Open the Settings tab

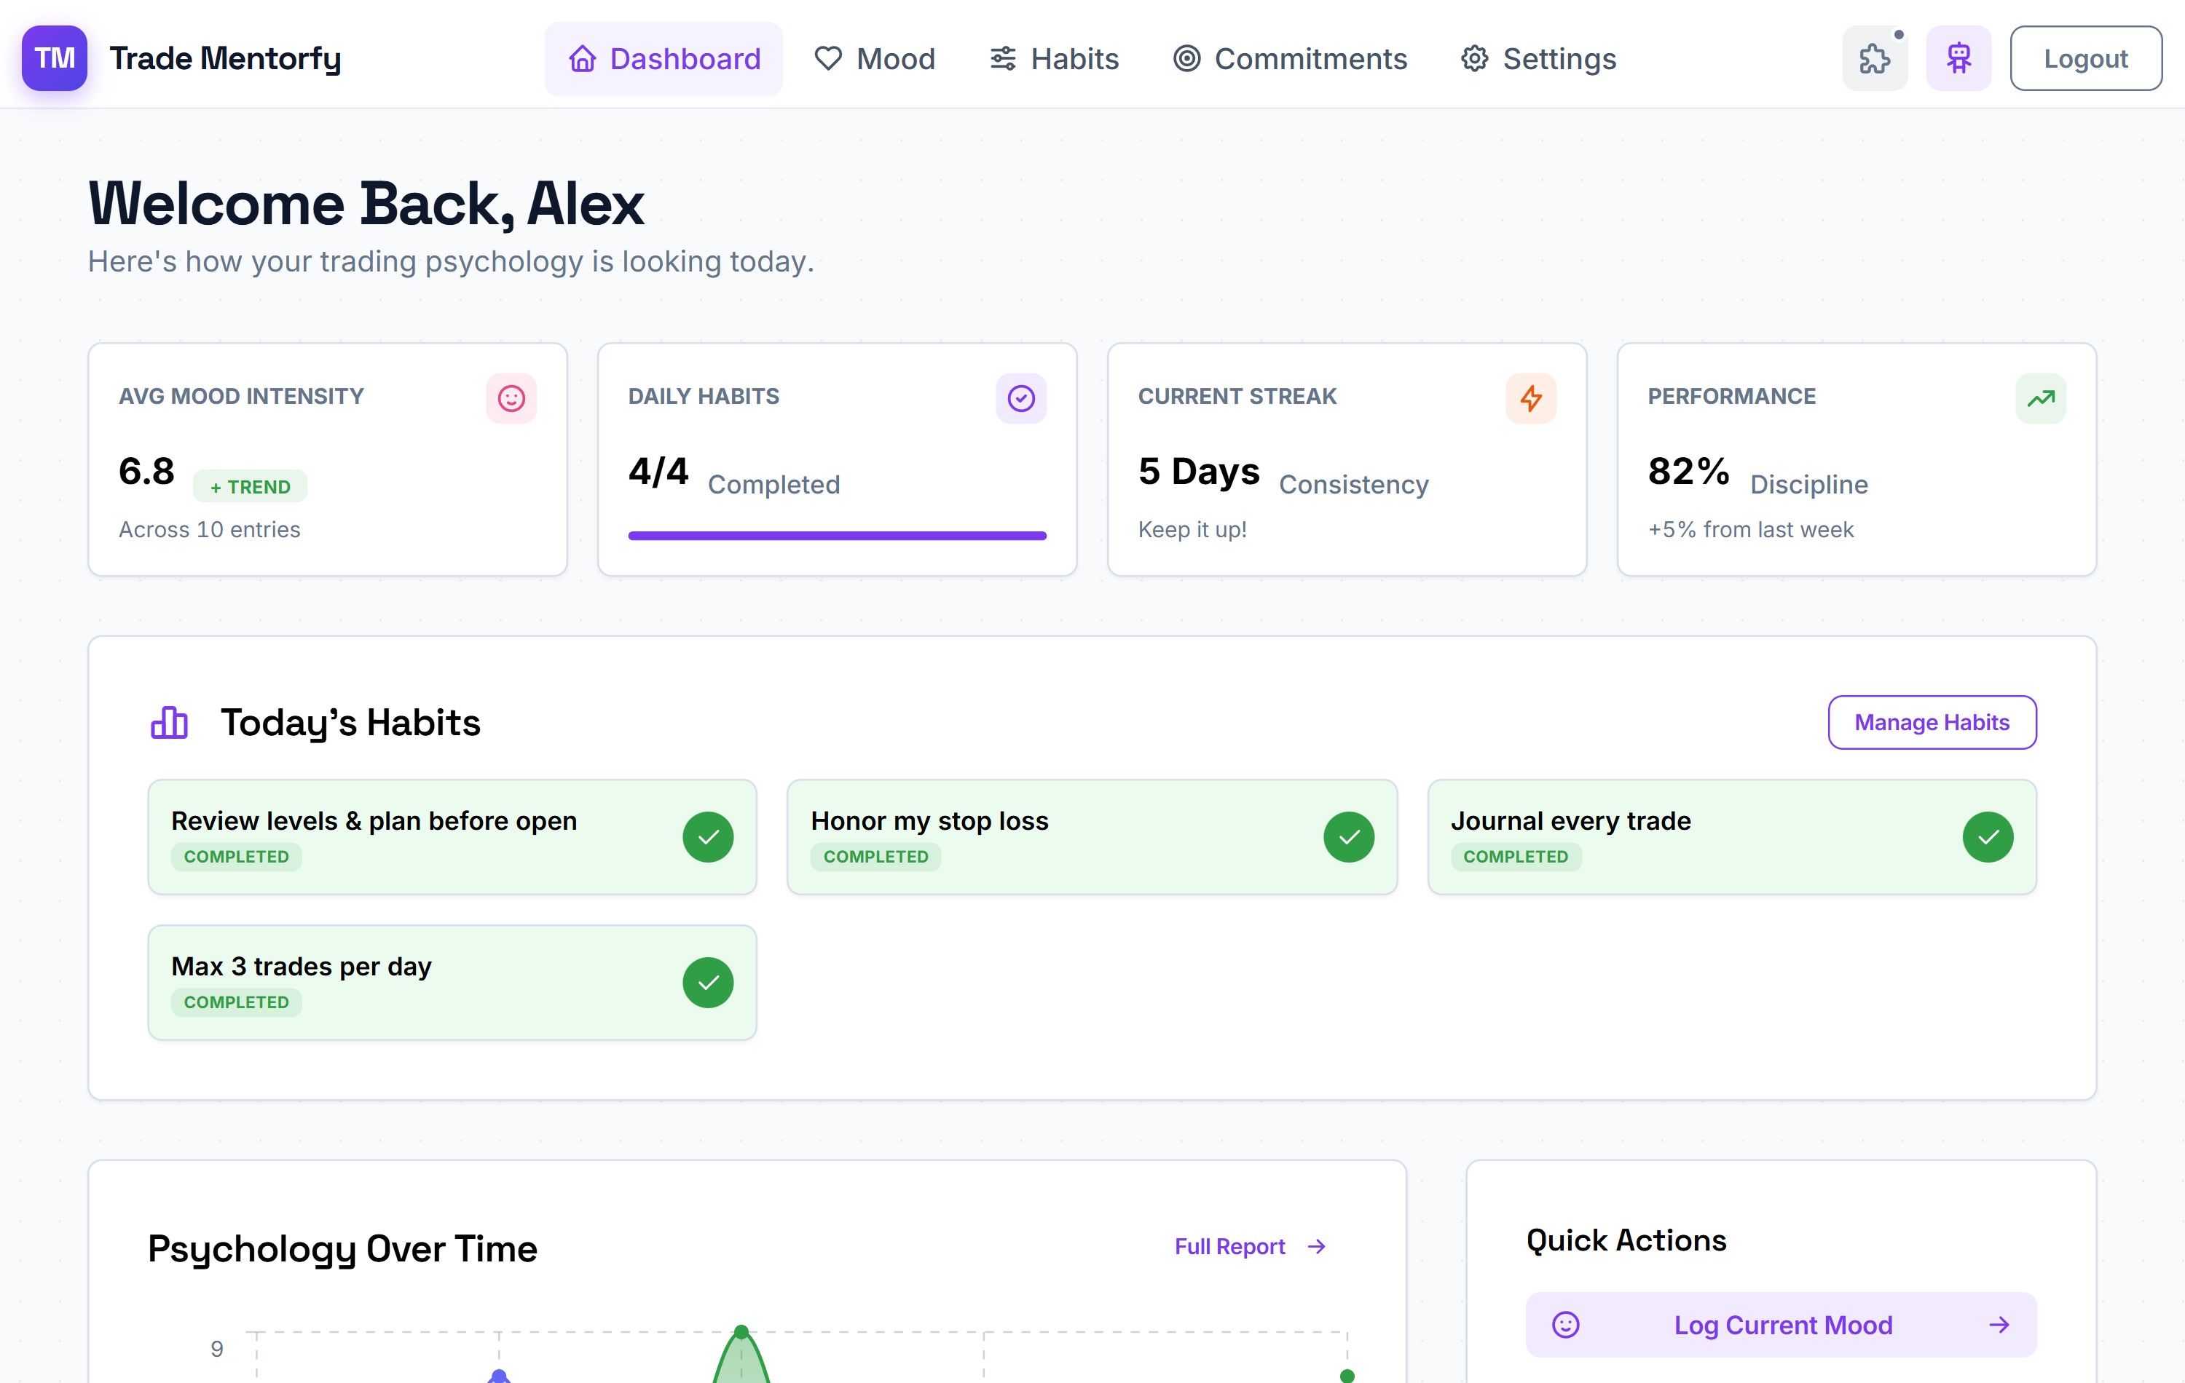1538,59
